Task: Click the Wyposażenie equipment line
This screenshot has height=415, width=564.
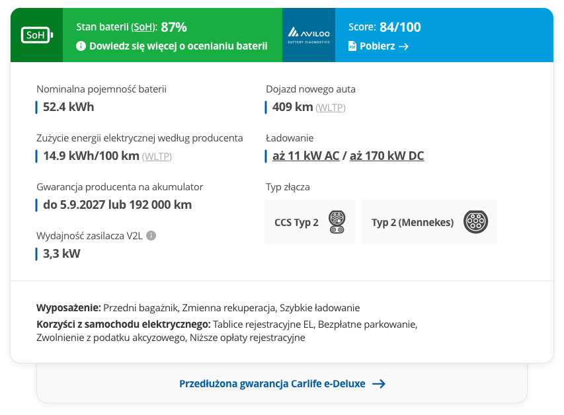Action: (198, 308)
